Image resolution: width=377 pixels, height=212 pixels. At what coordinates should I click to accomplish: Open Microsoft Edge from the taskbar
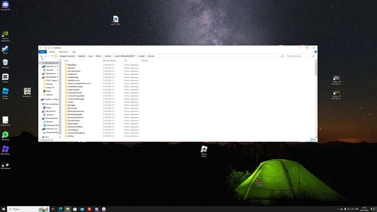point(60,209)
